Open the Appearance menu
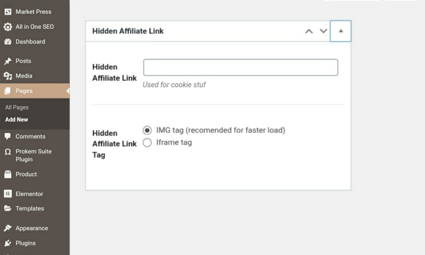The image size is (425, 255). [x=32, y=228]
